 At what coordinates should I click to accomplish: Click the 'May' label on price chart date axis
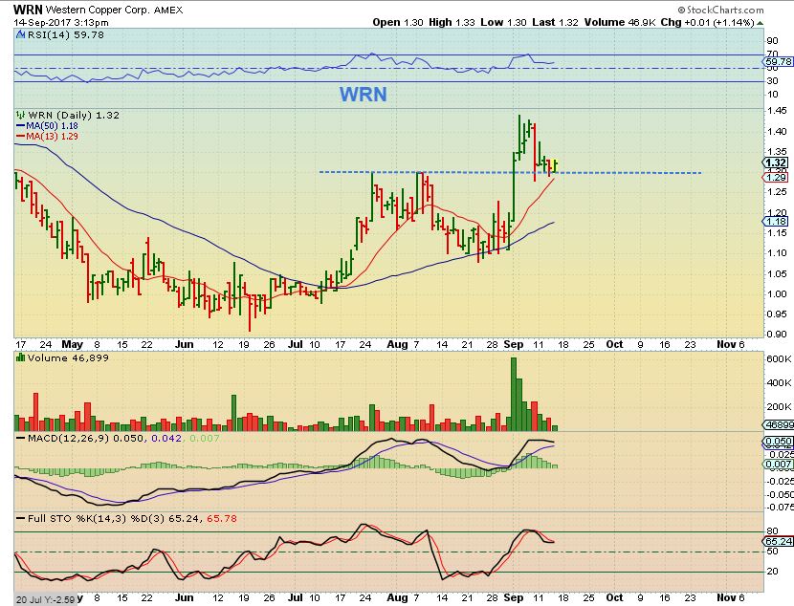pyautogui.click(x=73, y=344)
